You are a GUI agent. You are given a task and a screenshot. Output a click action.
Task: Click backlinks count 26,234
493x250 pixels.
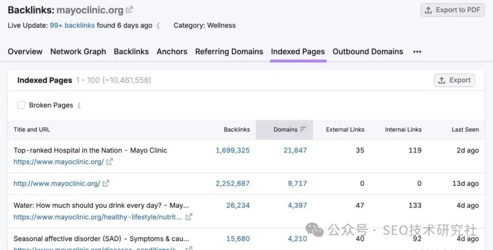coord(238,206)
